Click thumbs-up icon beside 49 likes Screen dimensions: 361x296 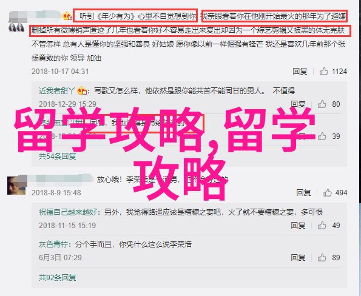click(322, 226)
